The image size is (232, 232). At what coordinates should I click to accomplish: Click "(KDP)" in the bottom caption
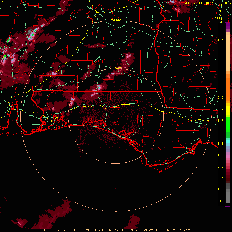tap(113, 230)
